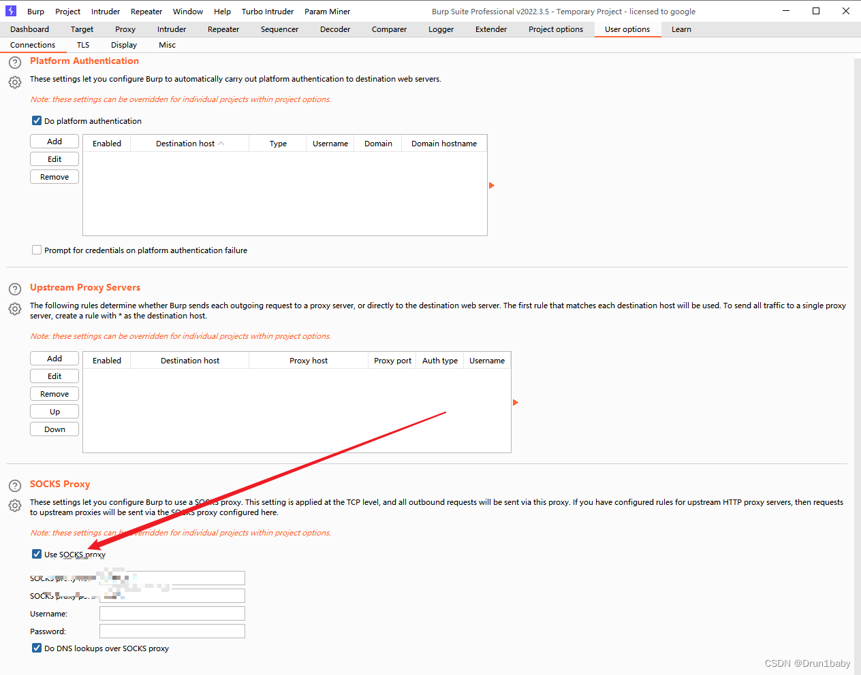Select the User options tab
Viewport: 861px width, 675px height.
click(627, 29)
